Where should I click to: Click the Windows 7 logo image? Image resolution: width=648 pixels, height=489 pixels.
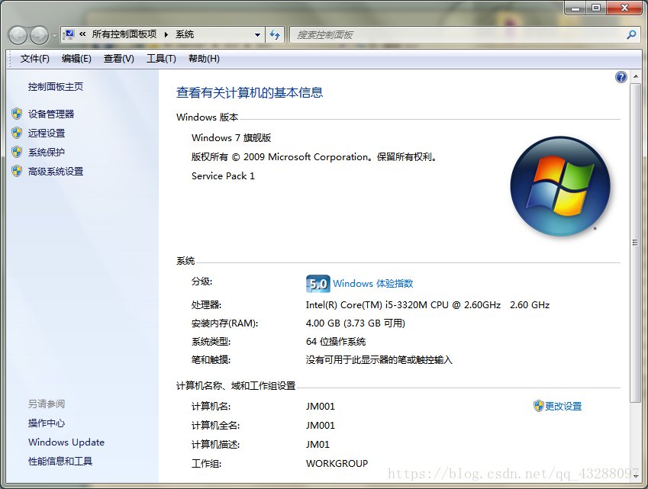[x=560, y=186]
